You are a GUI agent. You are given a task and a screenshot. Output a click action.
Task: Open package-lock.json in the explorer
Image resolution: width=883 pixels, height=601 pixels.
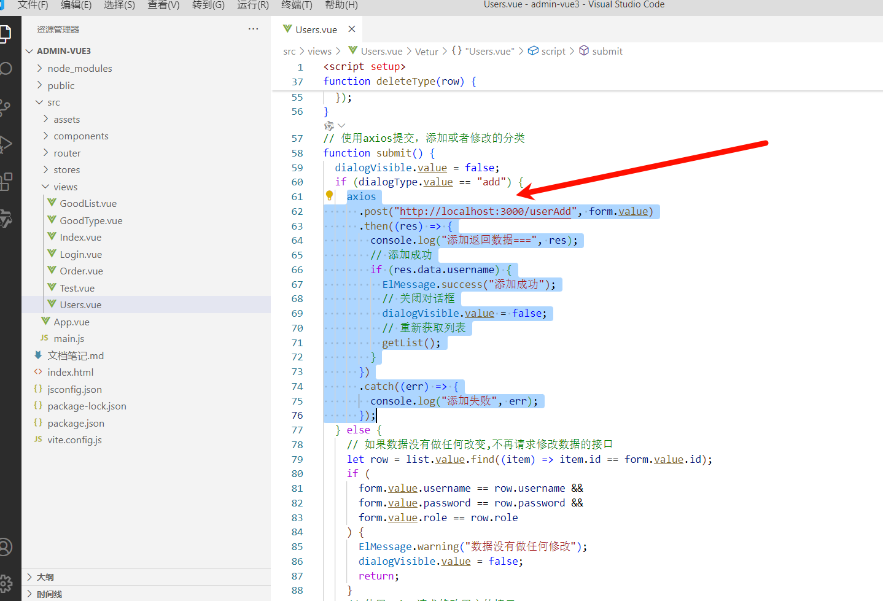(87, 406)
